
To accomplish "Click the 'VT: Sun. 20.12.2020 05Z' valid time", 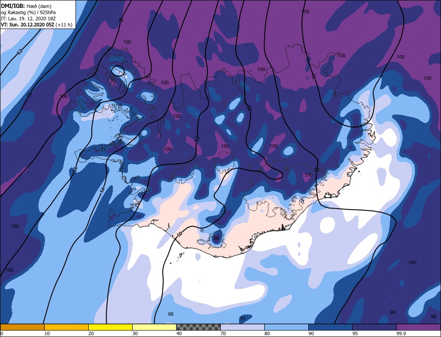I will tap(28, 25).
